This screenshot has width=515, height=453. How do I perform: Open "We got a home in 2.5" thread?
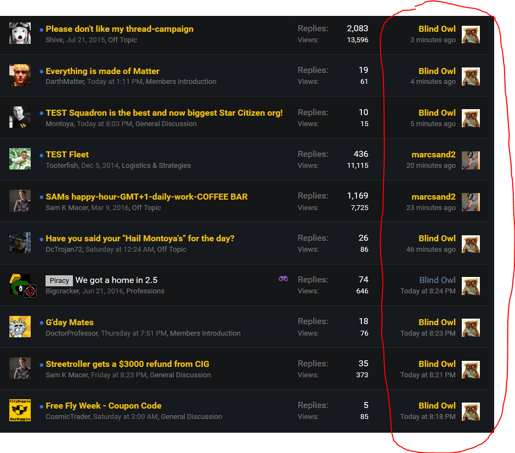(x=116, y=280)
